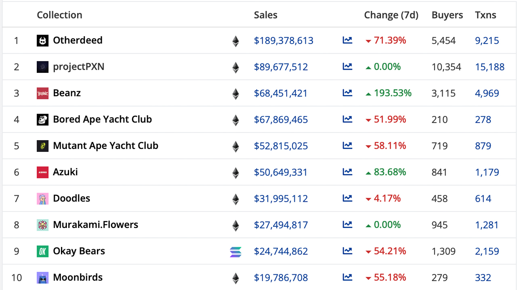Viewport: 517px width, 290px height.
Task: Open the Bored Ape Yacht Club link
Action: coord(103,119)
